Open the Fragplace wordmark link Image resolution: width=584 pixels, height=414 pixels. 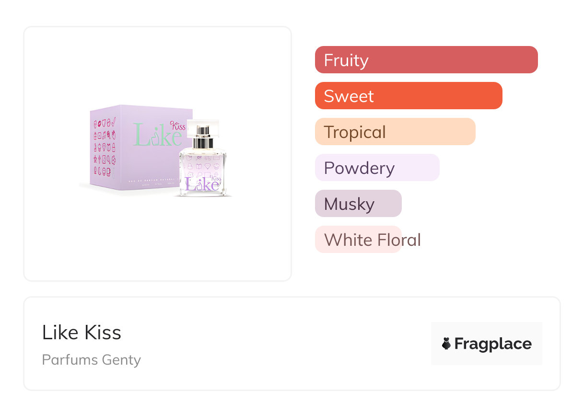click(493, 344)
